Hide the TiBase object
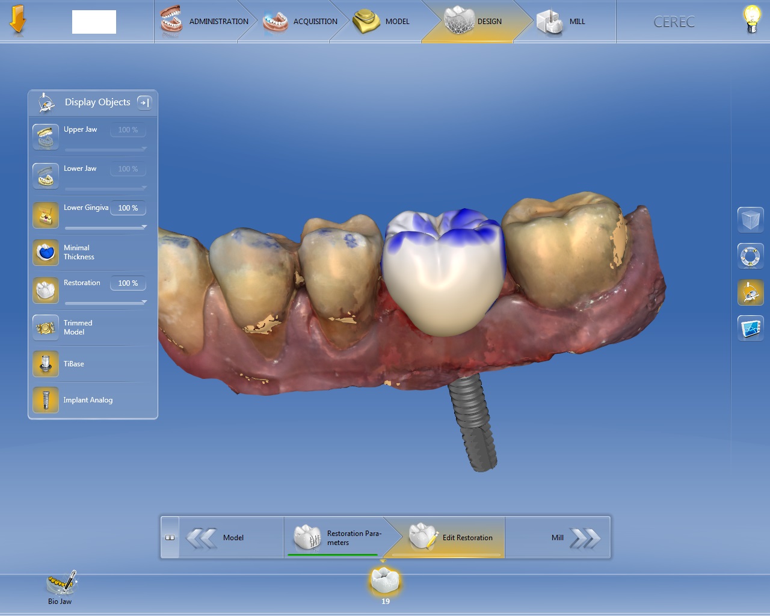Viewport: 770px width, 616px height. point(46,364)
